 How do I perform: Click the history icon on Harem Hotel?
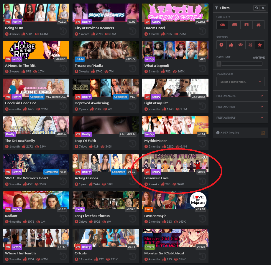pos(203,31)
